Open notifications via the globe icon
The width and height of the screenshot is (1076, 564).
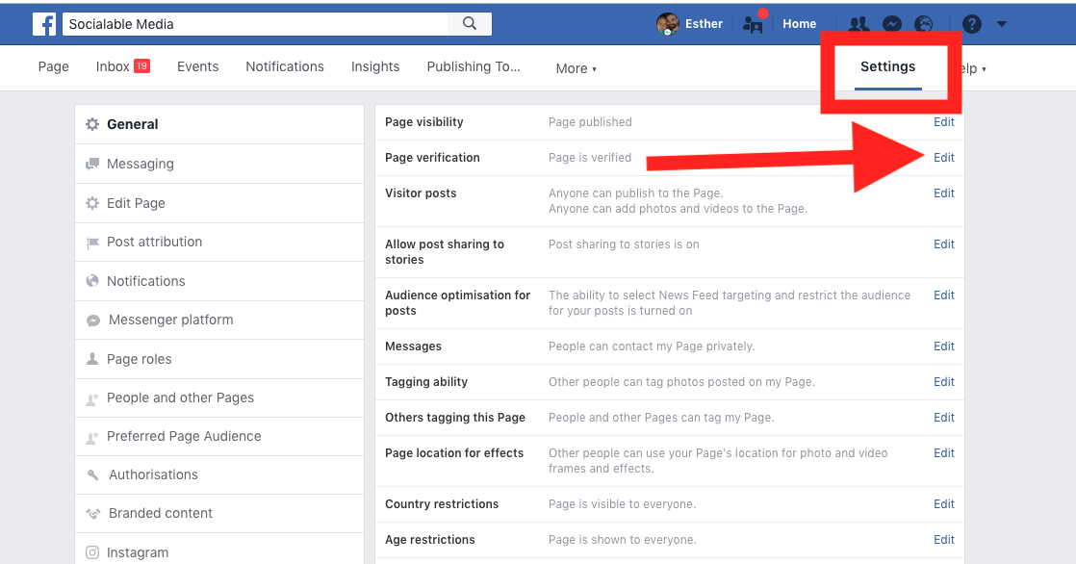[922, 23]
